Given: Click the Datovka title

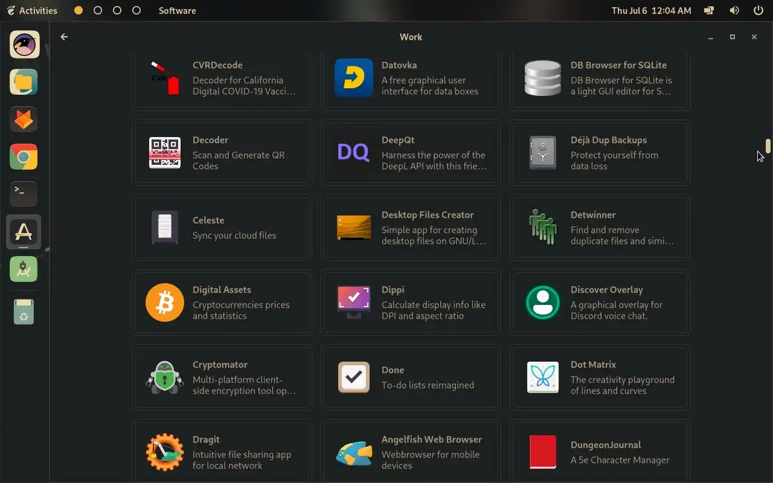Looking at the screenshot, I should point(399,65).
